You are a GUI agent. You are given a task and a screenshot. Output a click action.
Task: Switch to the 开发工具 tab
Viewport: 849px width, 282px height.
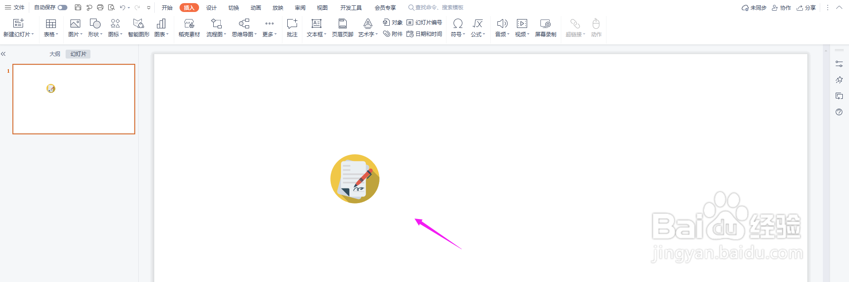351,8
